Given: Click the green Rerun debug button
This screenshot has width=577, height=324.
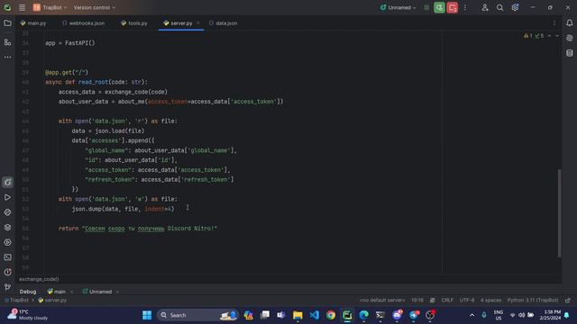Looking at the screenshot, I should point(439,7).
